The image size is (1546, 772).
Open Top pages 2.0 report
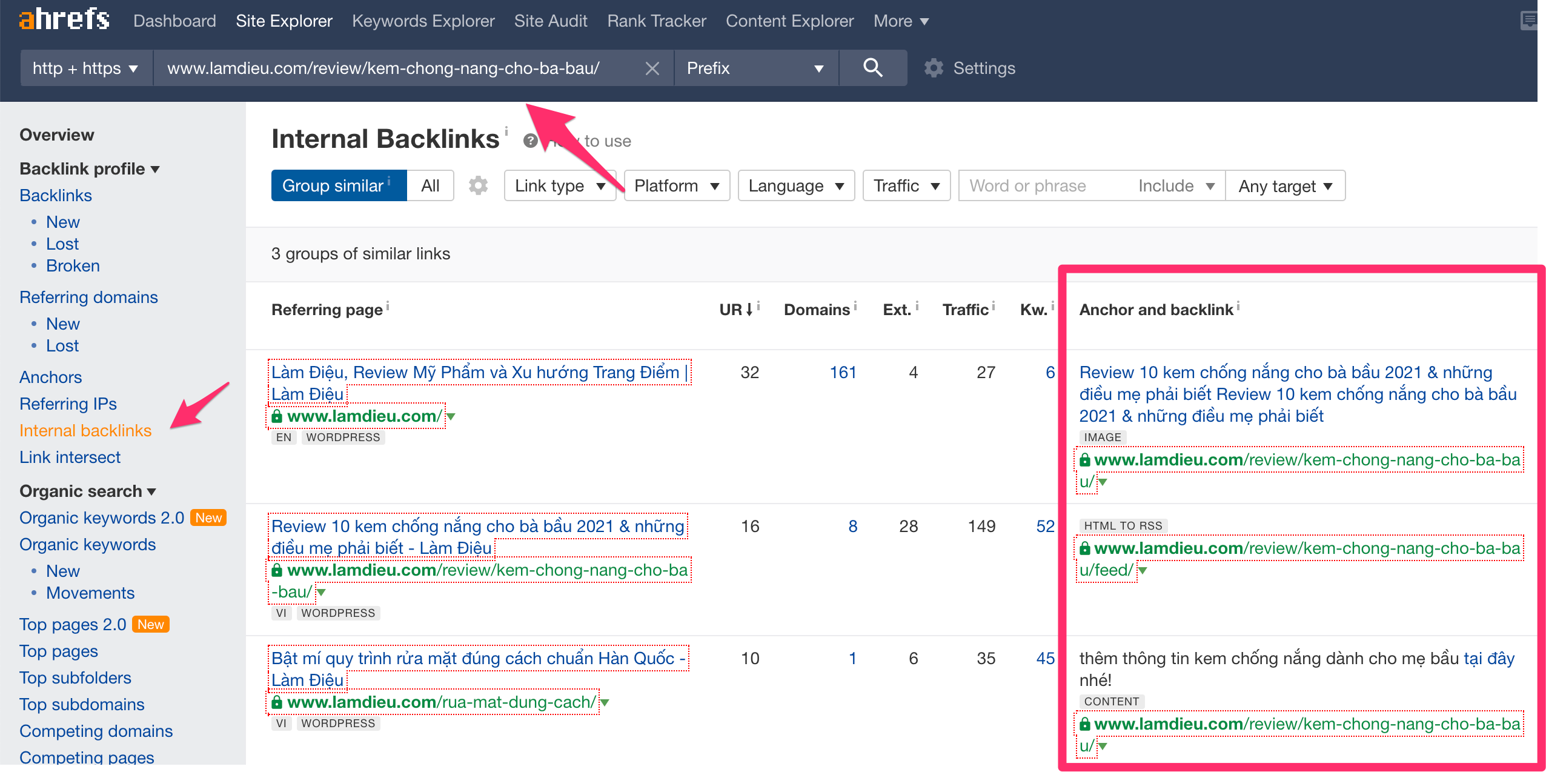click(73, 624)
